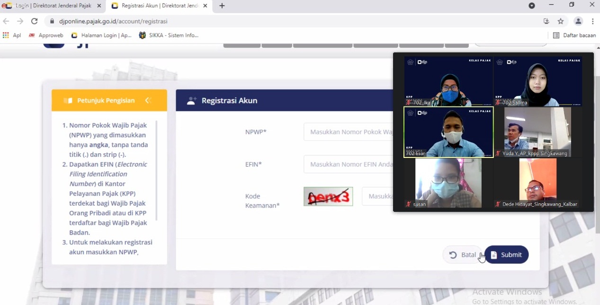Screen dimensions: 600x305
Task: Bookmark this page with star icon
Action: point(561,21)
